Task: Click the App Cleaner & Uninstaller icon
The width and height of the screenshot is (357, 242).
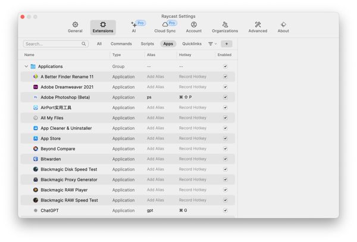Action: (x=36, y=128)
